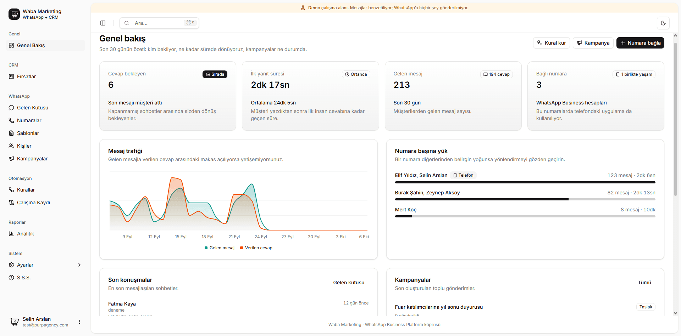Viewport: 681px width, 336px height.
Task: Click the Numara bağla button
Action: 640,43
